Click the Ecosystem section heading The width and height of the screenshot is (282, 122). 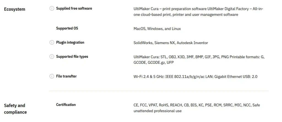15,9
